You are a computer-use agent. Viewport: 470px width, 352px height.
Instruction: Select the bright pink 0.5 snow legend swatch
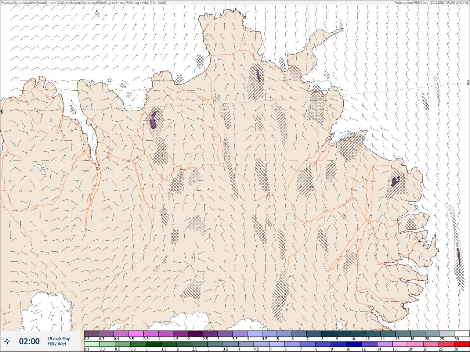[x=136, y=334]
